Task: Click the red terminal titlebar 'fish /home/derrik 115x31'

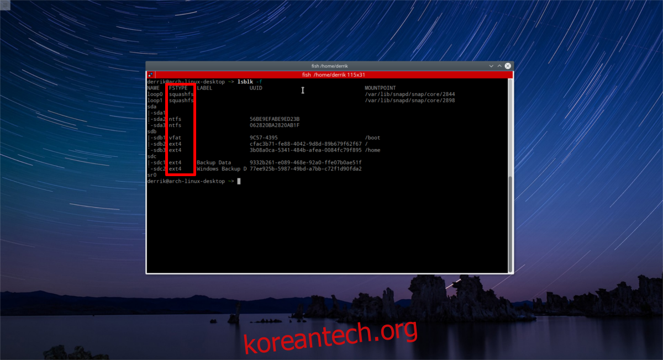Action: click(x=330, y=75)
